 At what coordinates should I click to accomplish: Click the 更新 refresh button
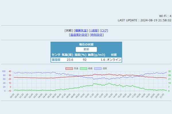(x=86, y=49)
